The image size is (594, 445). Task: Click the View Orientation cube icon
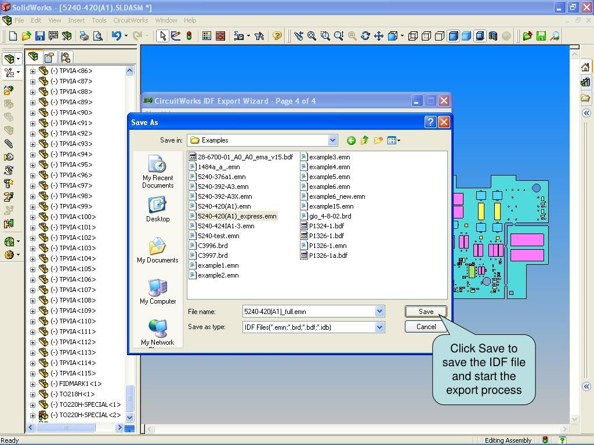tap(393, 36)
